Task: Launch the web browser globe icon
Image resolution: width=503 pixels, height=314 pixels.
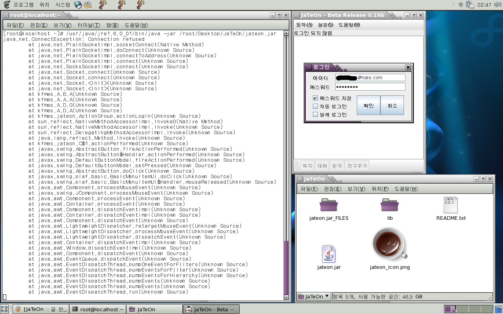Action: pyautogui.click(x=78, y=5)
